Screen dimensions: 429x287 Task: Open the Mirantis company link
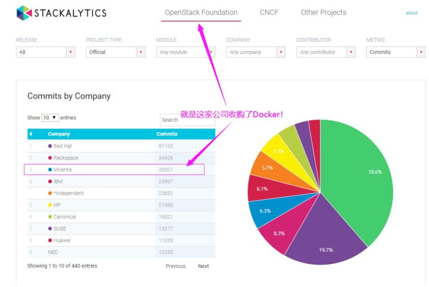coord(62,170)
